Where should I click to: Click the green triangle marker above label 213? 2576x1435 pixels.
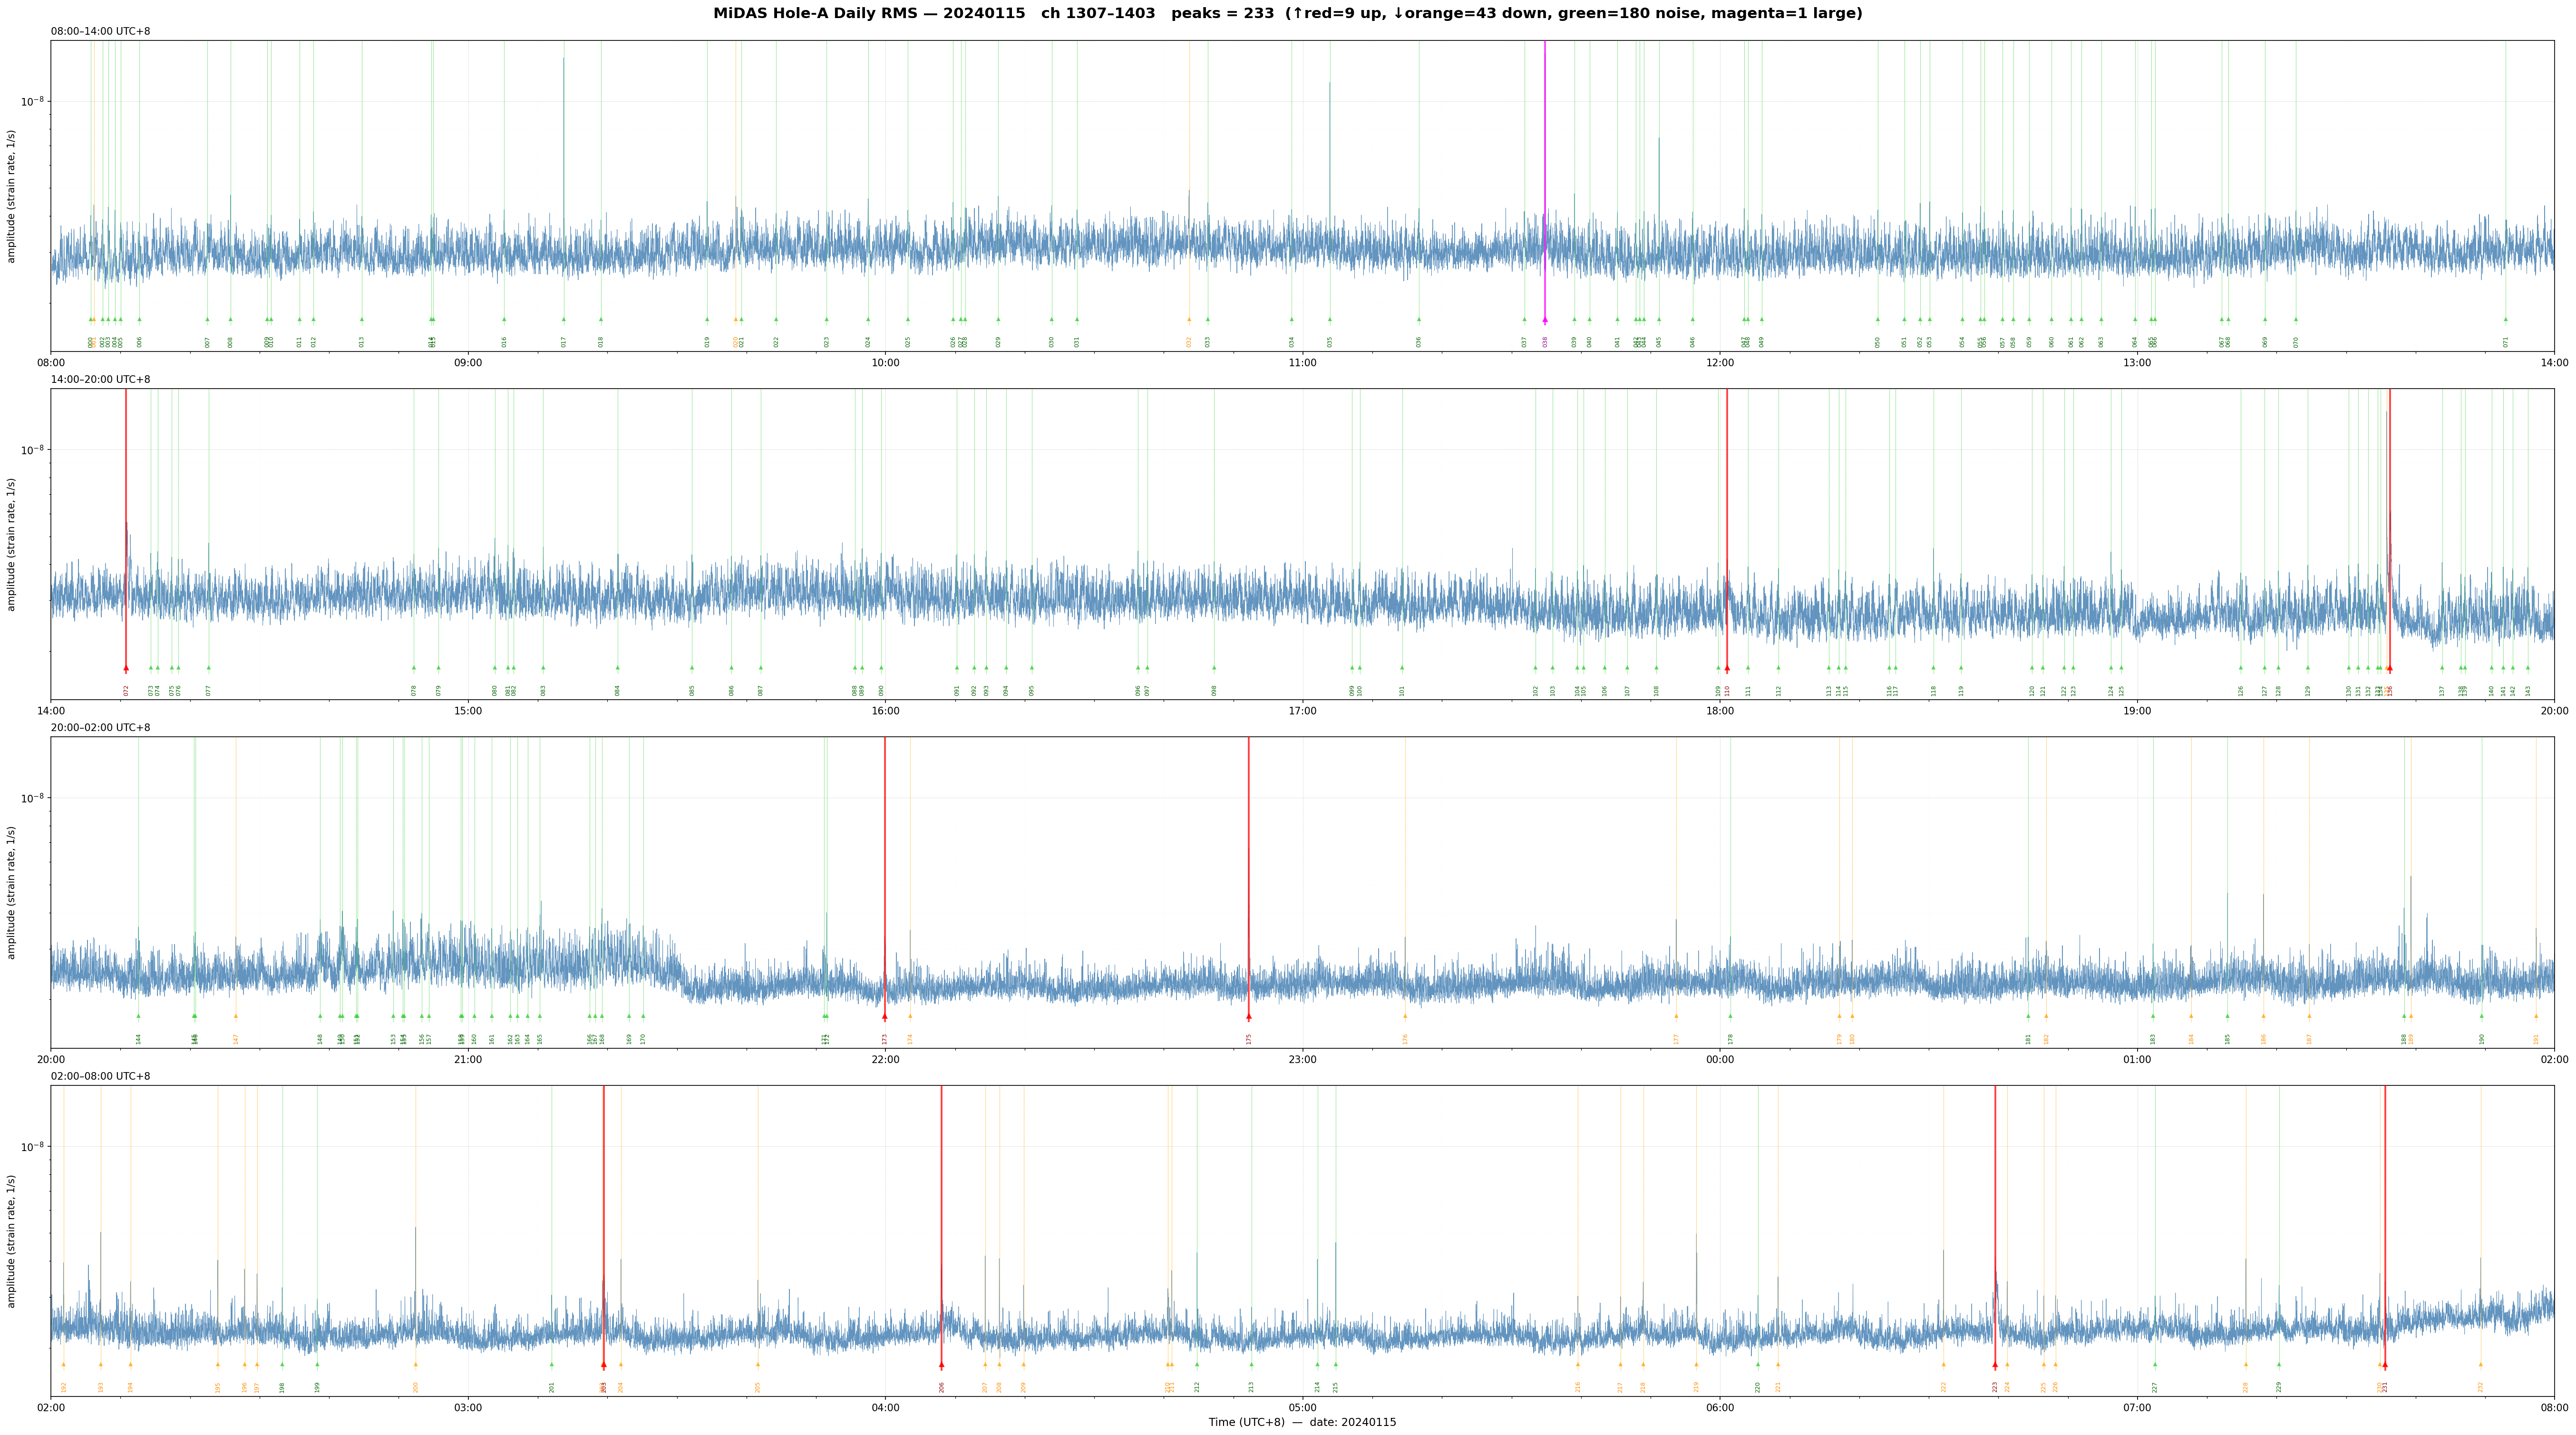click(1251, 1364)
